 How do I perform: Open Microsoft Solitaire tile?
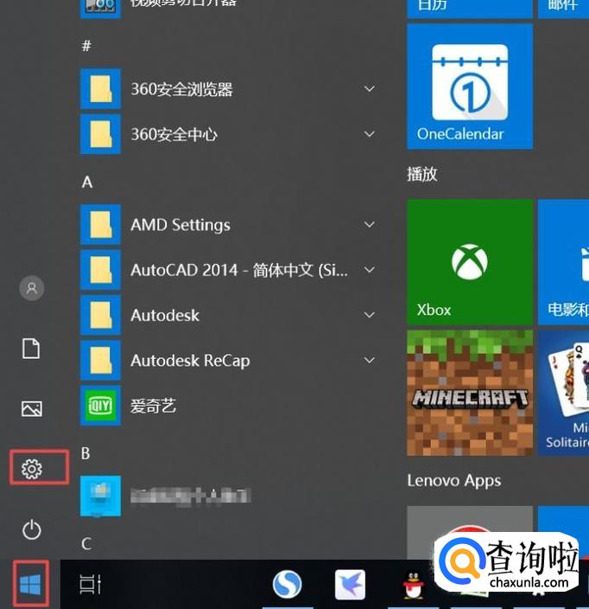coord(563,393)
